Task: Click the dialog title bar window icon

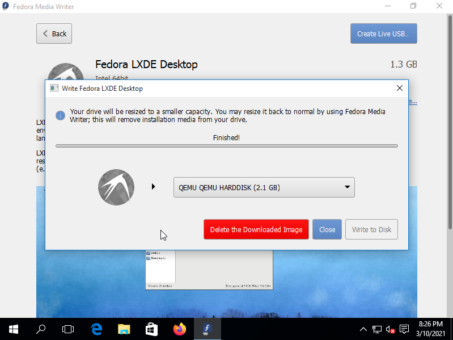Action: click(x=54, y=88)
